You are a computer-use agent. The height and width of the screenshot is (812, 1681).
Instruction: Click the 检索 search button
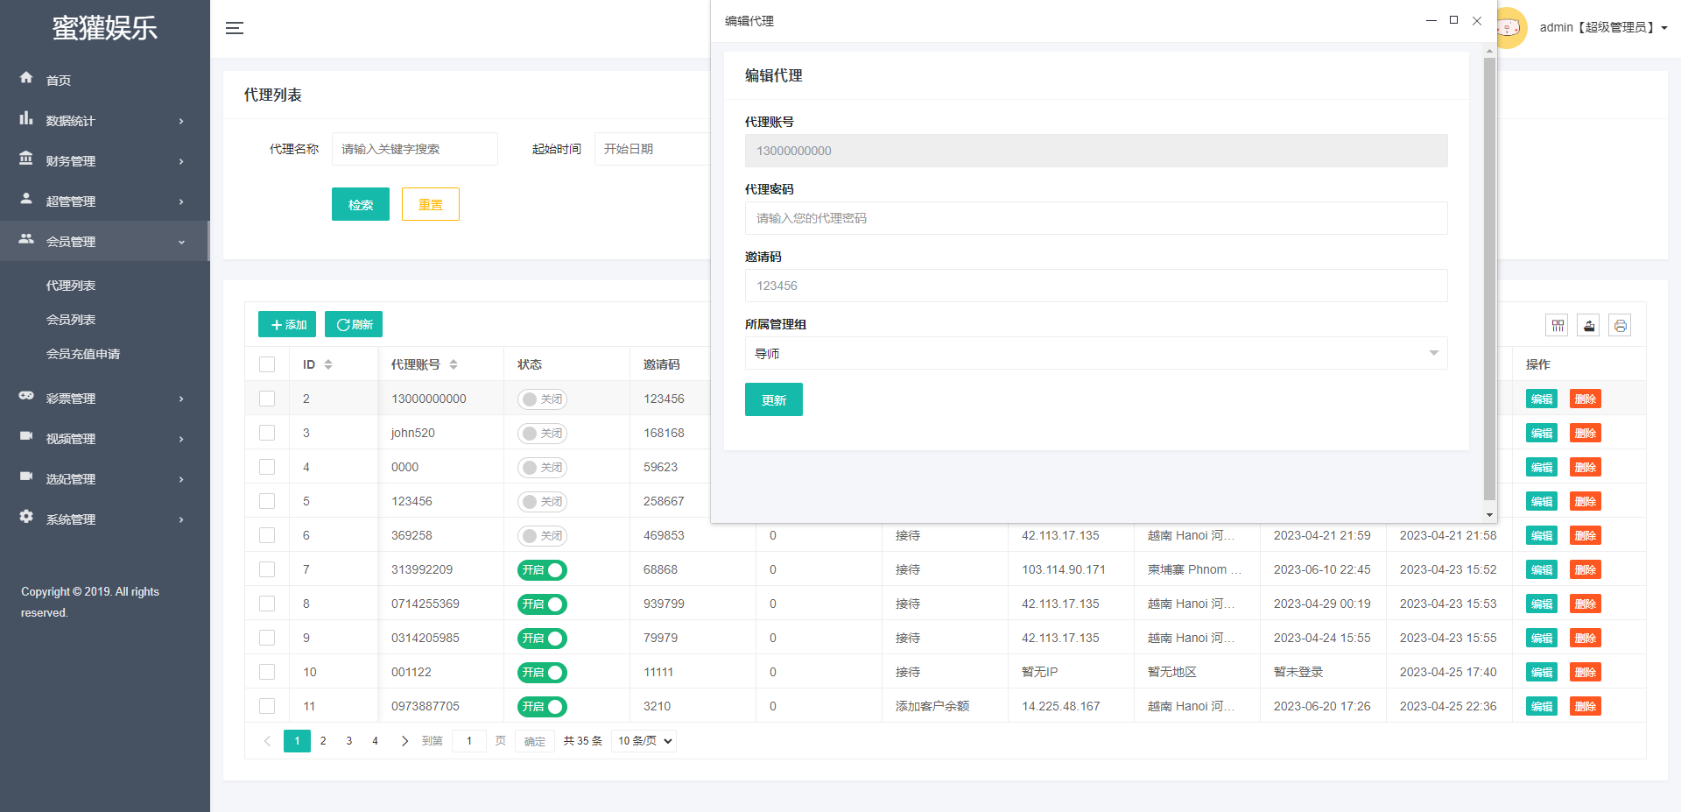point(360,205)
